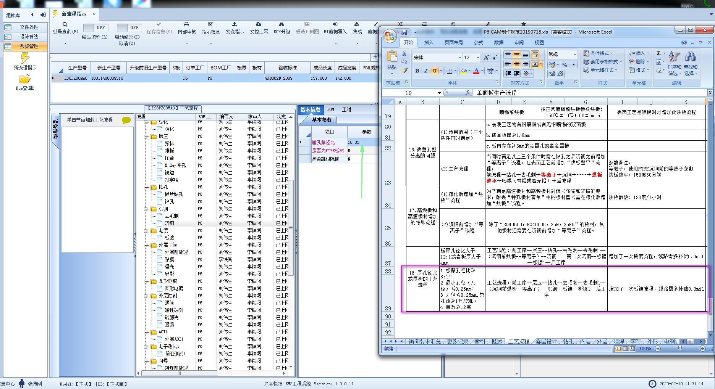Click the ECN升级 toolbar icon
The height and width of the screenshot is (389, 715).
(281, 24)
